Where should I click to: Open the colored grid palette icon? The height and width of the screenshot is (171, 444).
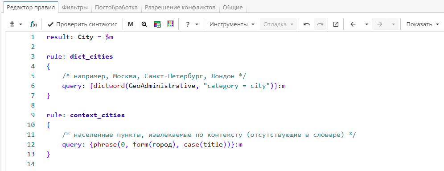(x=170, y=24)
